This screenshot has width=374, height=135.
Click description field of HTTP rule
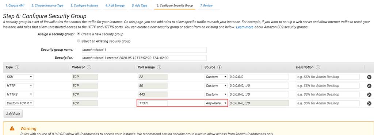[x=328, y=86]
